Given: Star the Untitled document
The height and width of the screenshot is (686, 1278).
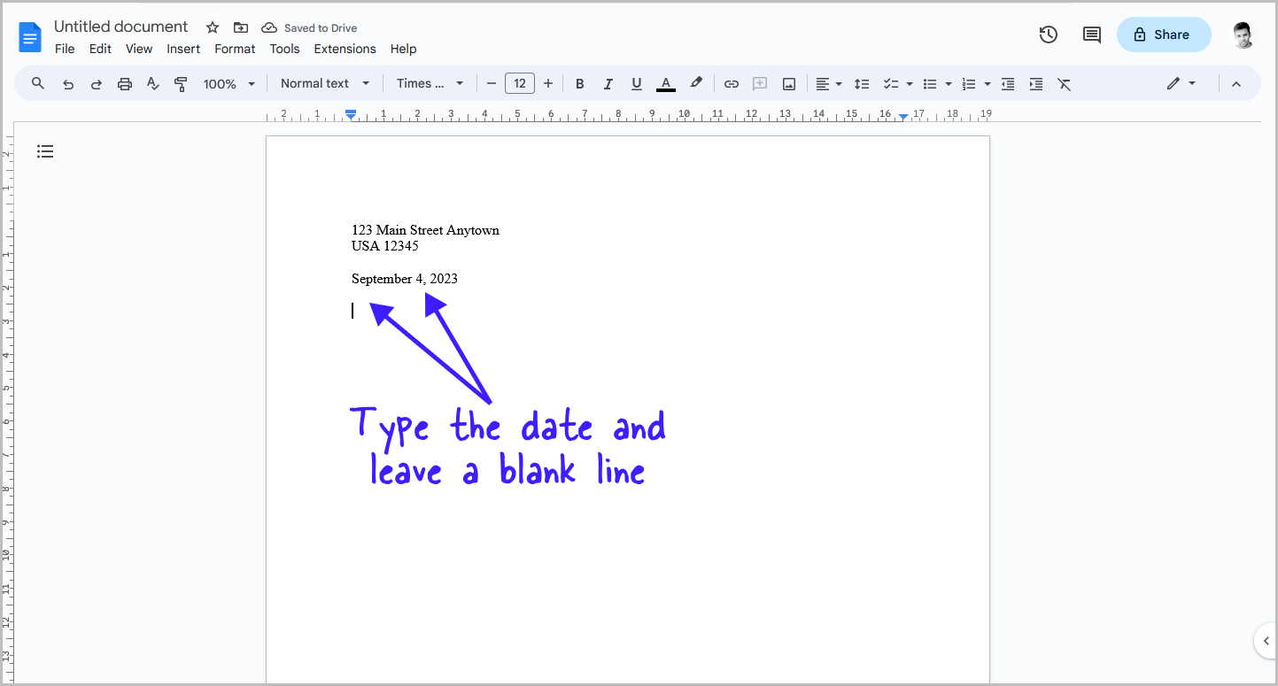Looking at the screenshot, I should 212,27.
